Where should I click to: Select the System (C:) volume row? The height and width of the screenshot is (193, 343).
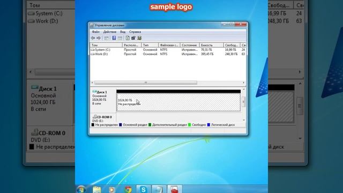[168, 50]
